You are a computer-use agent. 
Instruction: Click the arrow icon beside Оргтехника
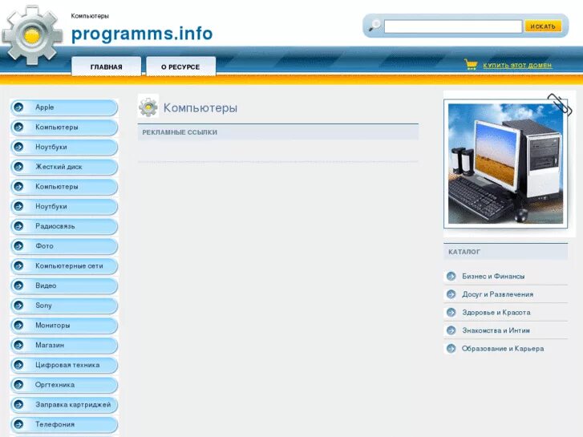18,385
